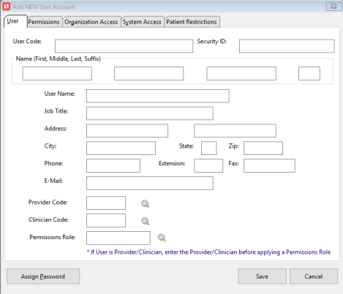
Task: Select the User Name text box
Action: [158, 96]
